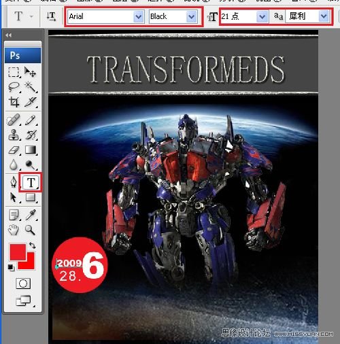Select the Slice tool
Image resolution: width=340 pixels, height=344 pixels.
tap(31, 102)
